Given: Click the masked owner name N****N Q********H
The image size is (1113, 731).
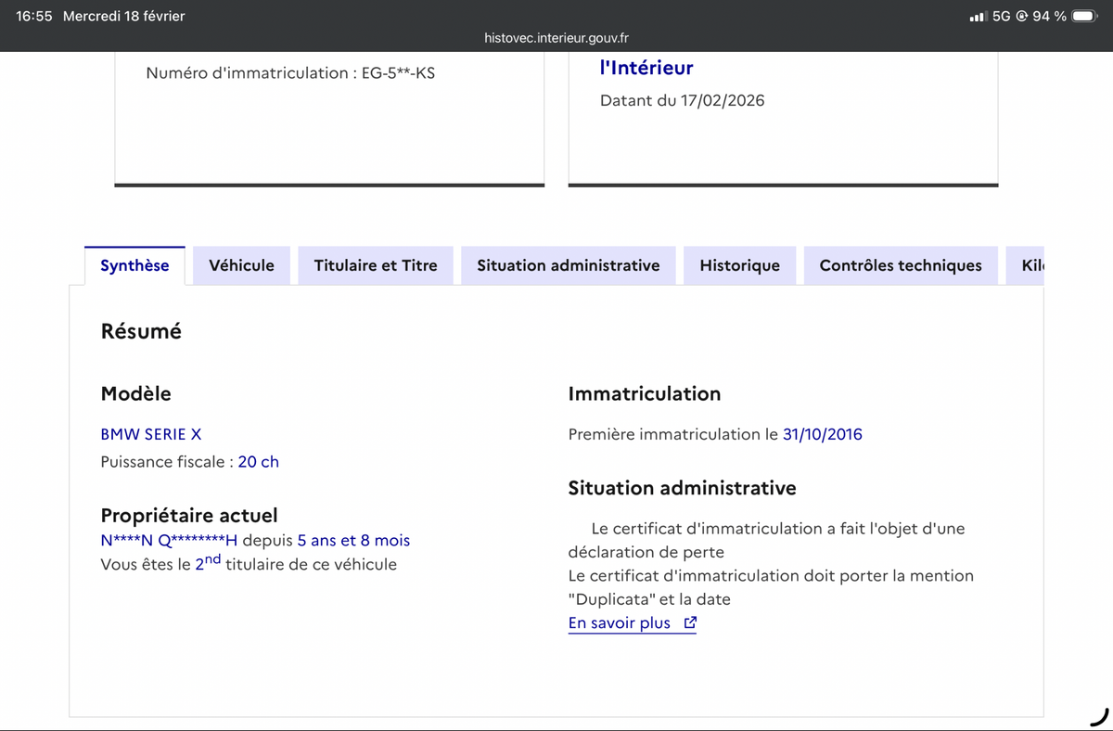Looking at the screenshot, I should click(169, 540).
